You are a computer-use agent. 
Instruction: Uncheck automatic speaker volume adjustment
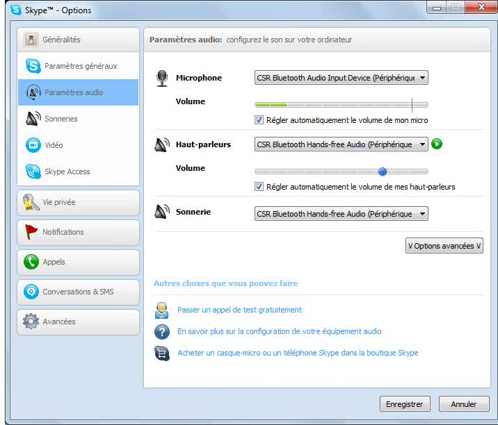(x=259, y=187)
